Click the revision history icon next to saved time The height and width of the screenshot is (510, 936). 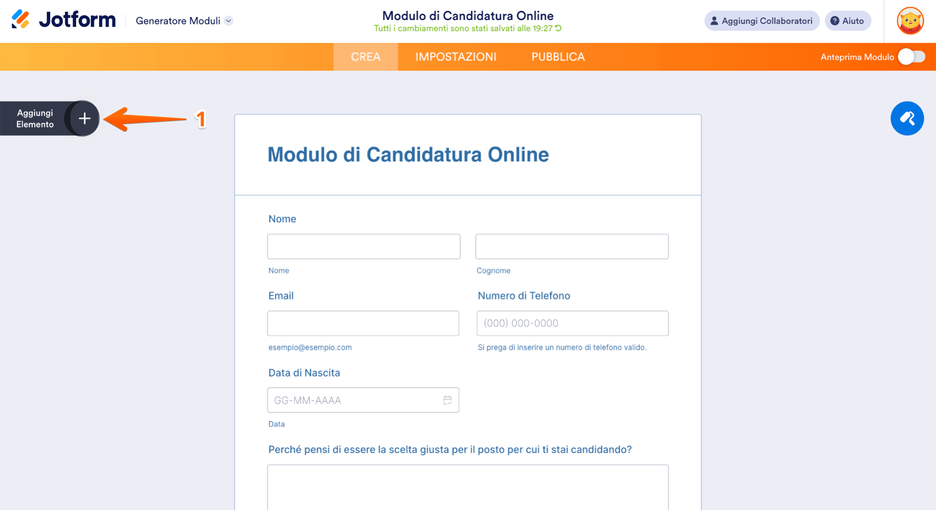tap(558, 28)
